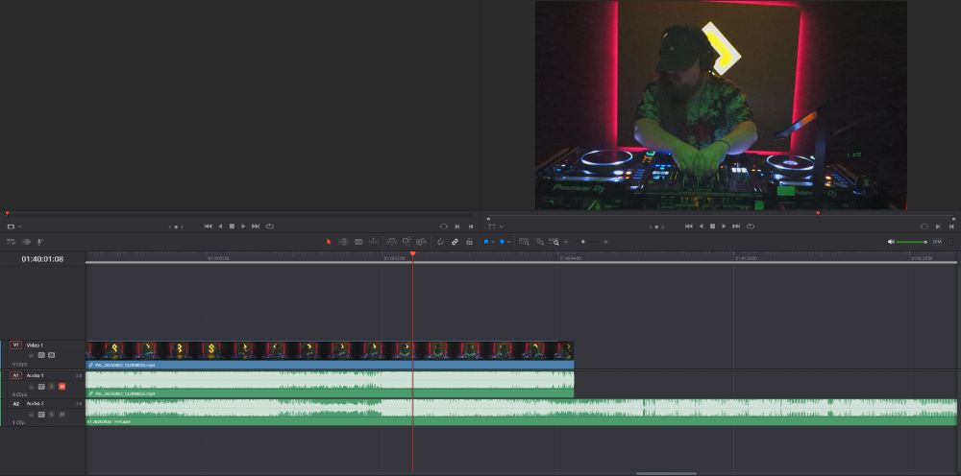The width and height of the screenshot is (961, 476).
Task: Adjust the timeline zoom slider handle
Action: coord(583,242)
